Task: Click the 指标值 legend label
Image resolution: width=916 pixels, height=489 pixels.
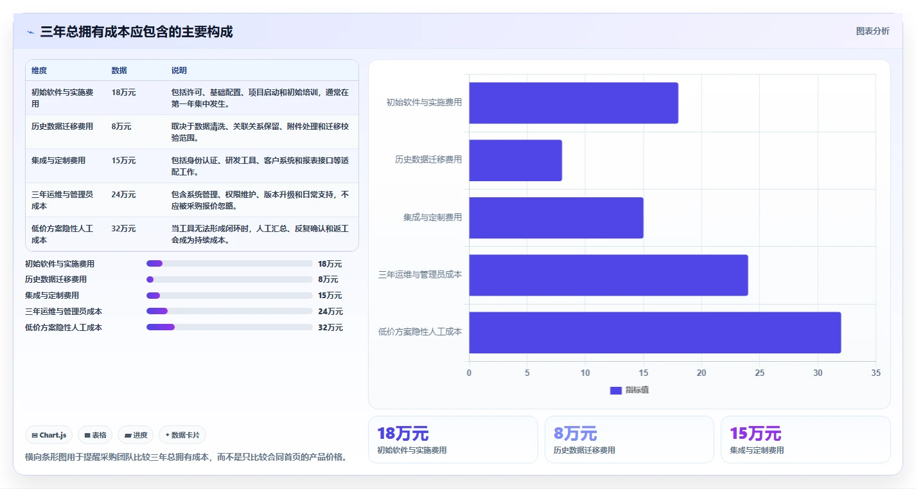Action: pyautogui.click(x=637, y=390)
